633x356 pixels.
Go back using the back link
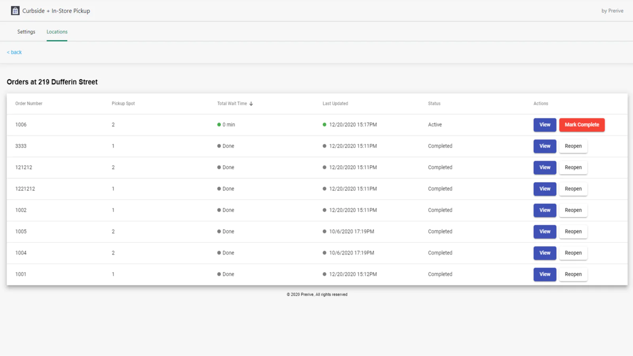pos(14,52)
